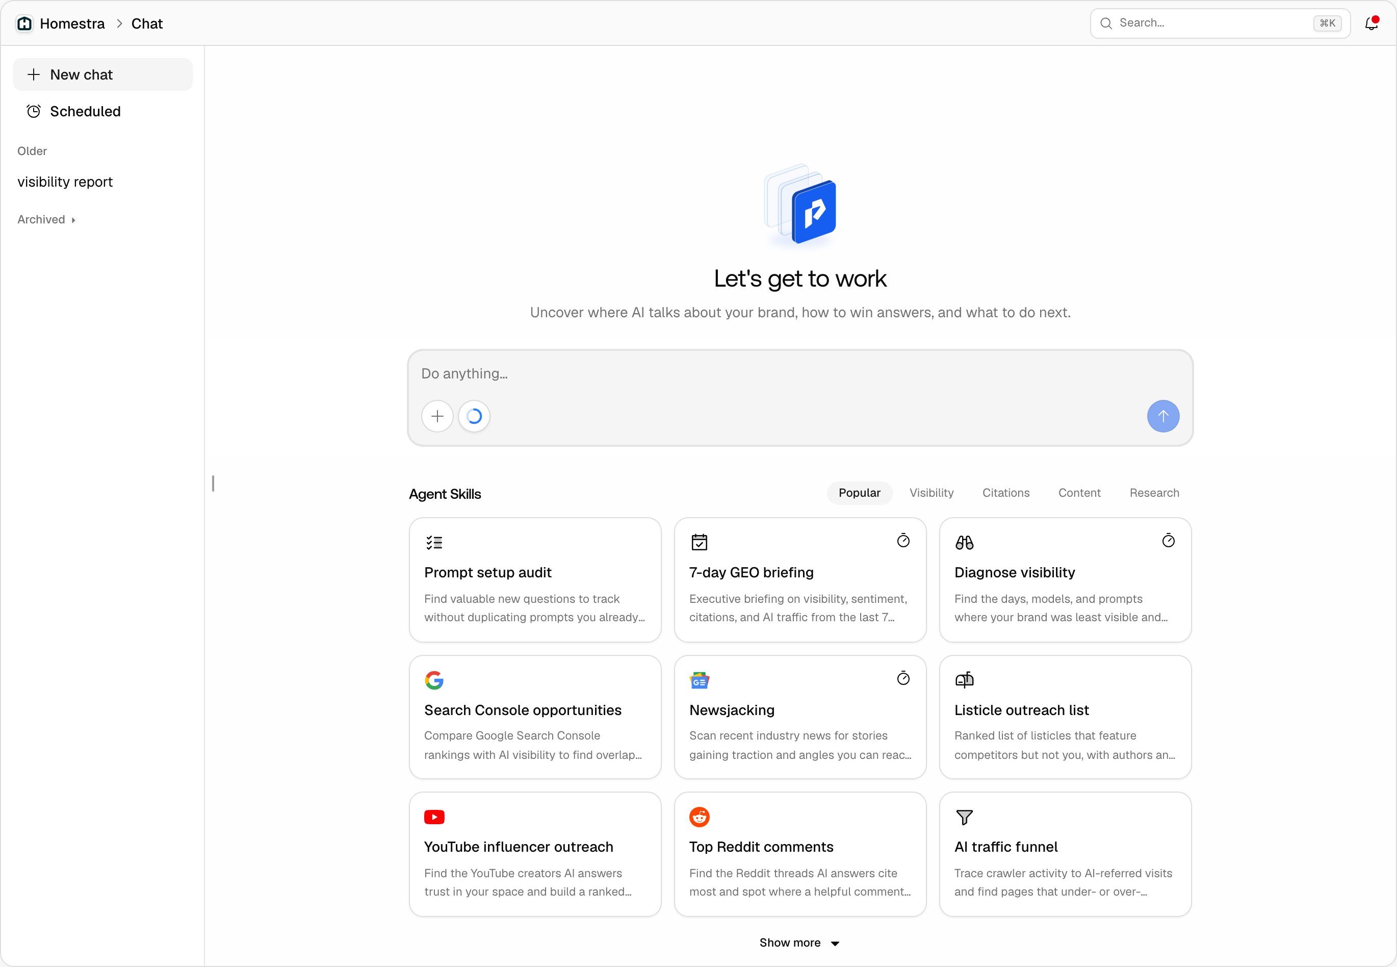Open the AI traffic funnel title

coord(1006,847)
